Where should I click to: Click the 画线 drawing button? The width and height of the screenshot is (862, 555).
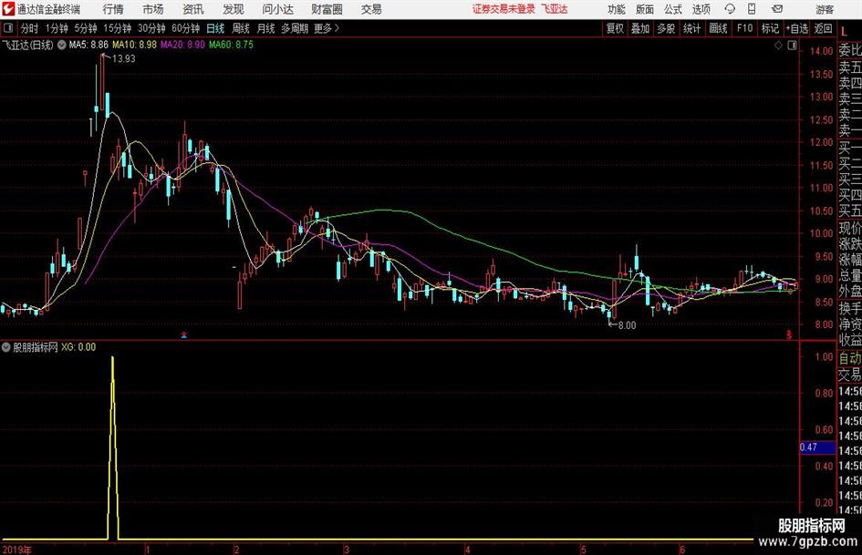pyautogui.click(x=718, y=28)
